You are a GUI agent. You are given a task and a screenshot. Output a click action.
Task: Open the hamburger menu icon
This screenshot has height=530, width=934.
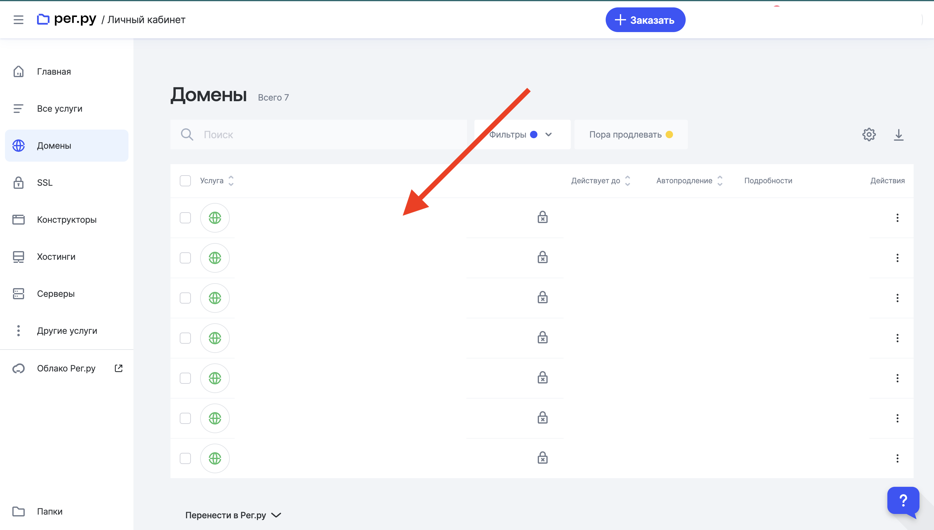tap(18, 20)
